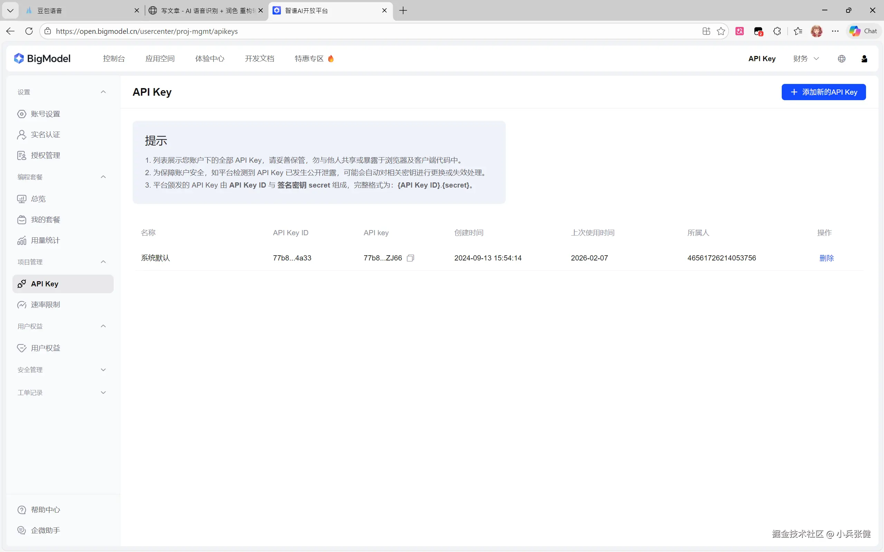Expand the 安全管理 sidebar section
The width and height of the screenshot is (884, 552).
(103, 370)
